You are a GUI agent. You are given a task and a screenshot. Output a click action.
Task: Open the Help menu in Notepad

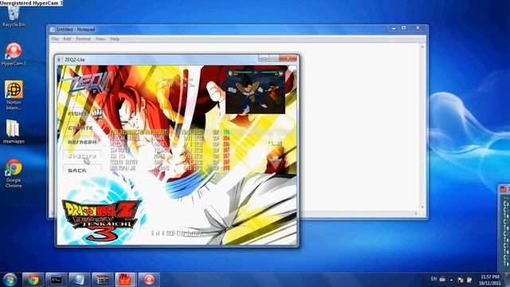pos(115,39)
